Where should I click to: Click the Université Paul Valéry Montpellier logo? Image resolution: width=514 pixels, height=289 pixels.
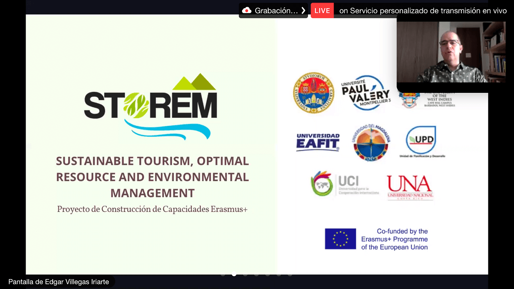[x=365, y=92]
